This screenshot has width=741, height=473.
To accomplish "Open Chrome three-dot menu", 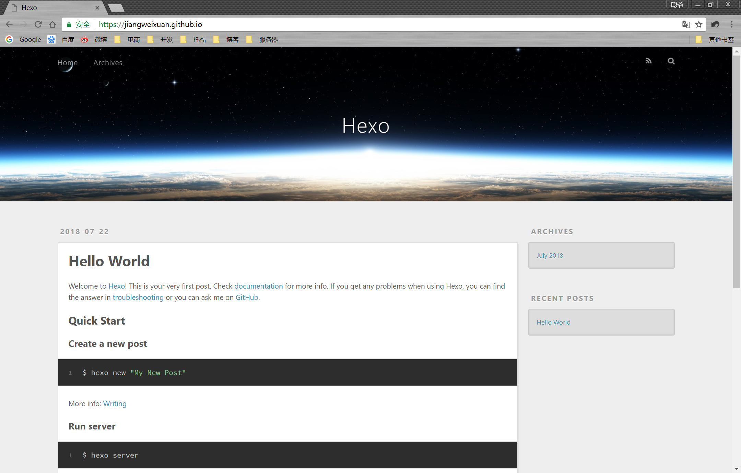I will click(731, 24).
